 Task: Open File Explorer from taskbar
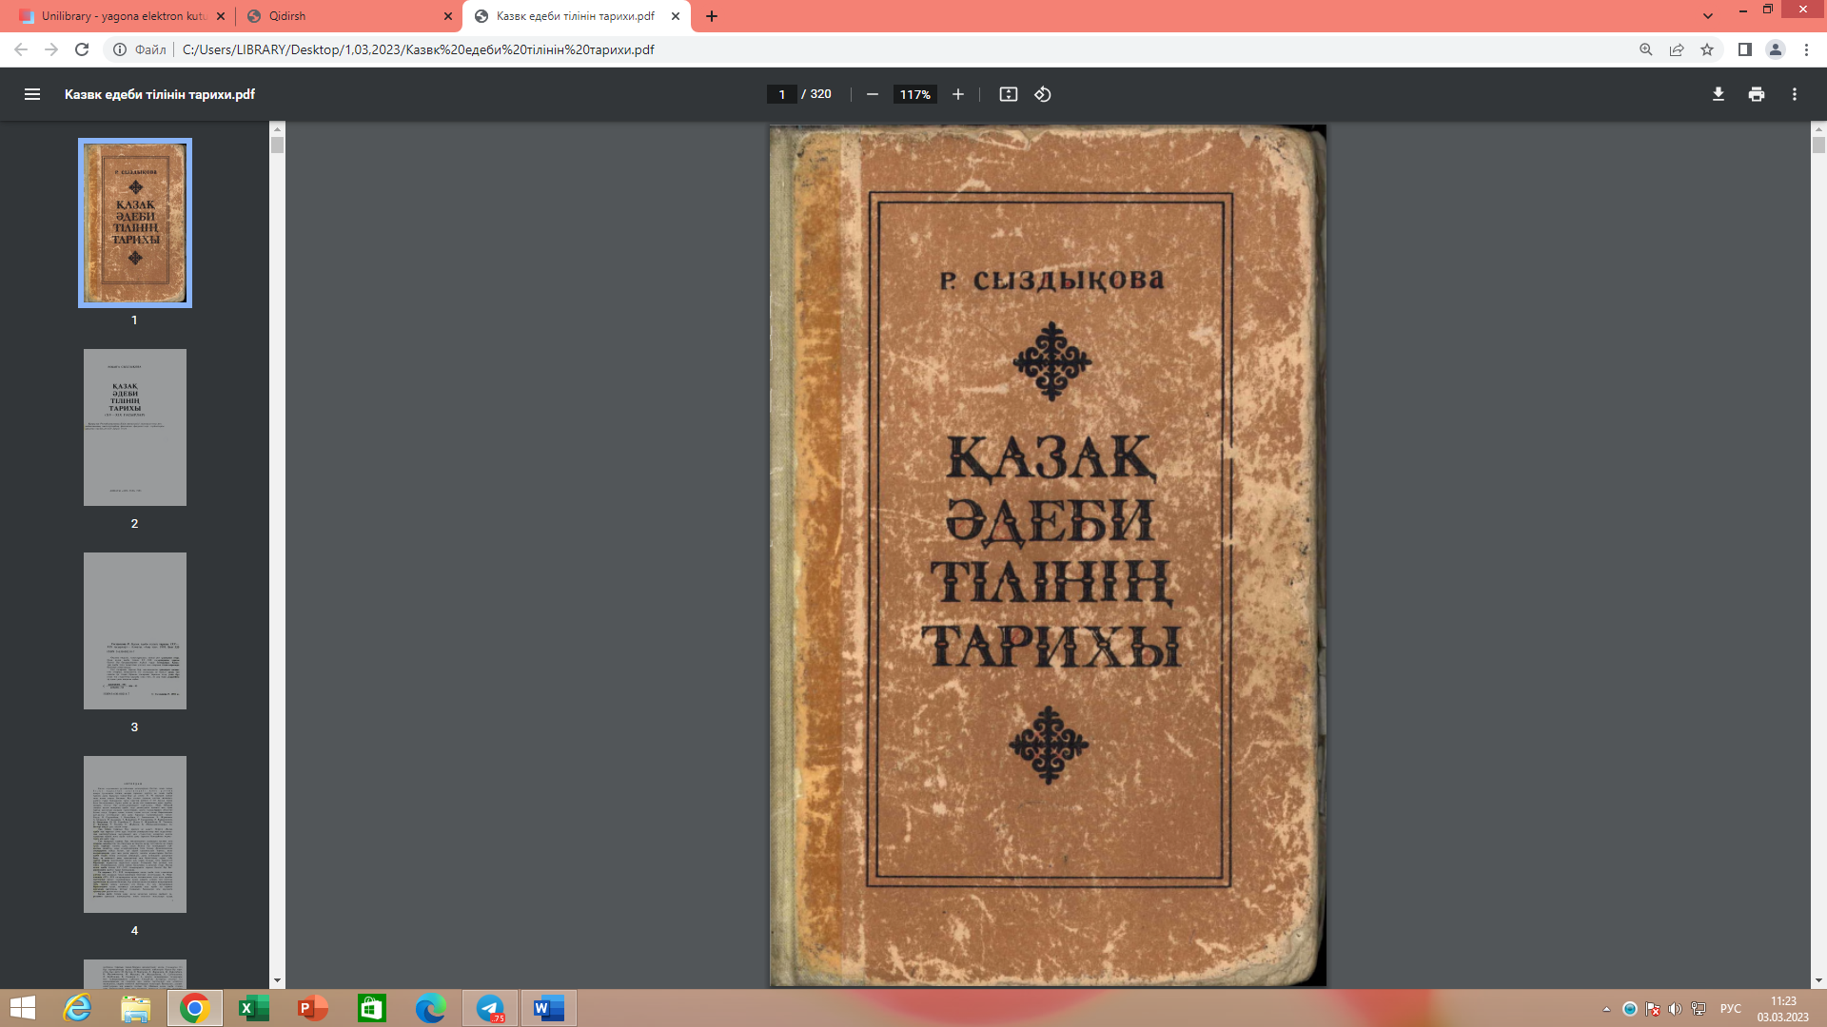tap(136, 1008)
